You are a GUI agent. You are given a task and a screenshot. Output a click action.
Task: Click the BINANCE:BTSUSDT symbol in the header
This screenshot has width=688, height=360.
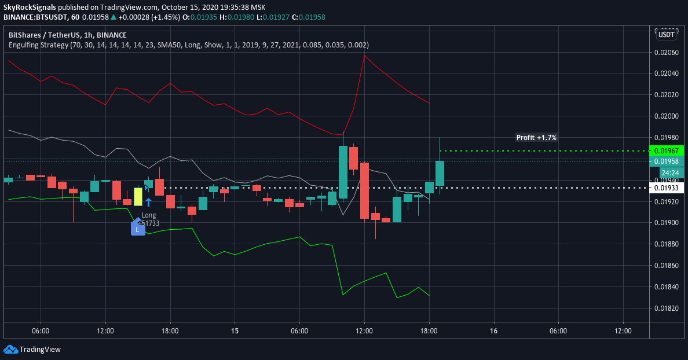(x=35, y=17)
